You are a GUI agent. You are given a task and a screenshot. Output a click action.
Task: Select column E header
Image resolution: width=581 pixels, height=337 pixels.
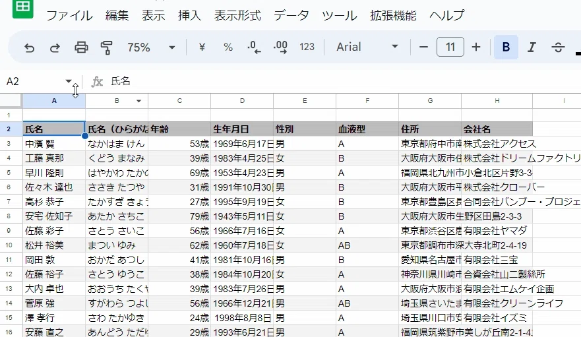click(x=305, y=101)
